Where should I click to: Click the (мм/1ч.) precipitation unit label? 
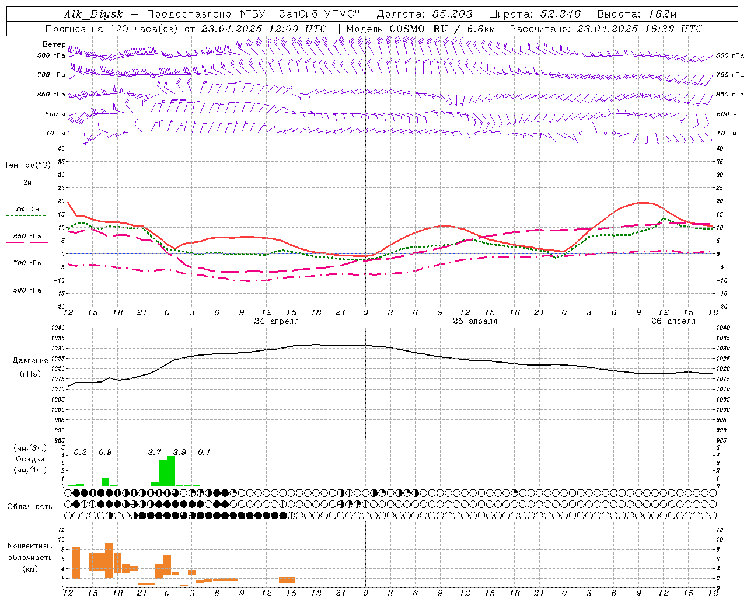point(30,470)
